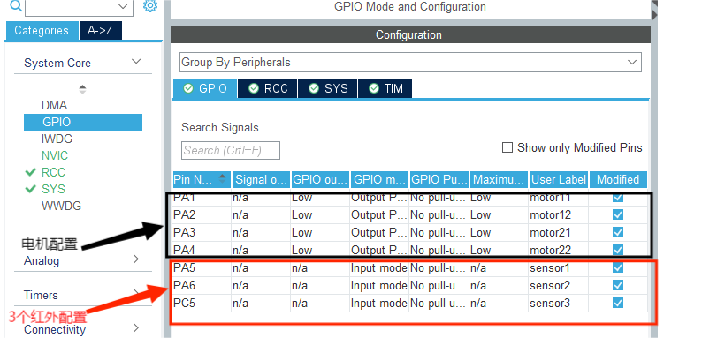Image resolution: width=702 pixels, height=338 pixels.
Task: Select WWDG in System Core list
Action: [x=61, y=207]
